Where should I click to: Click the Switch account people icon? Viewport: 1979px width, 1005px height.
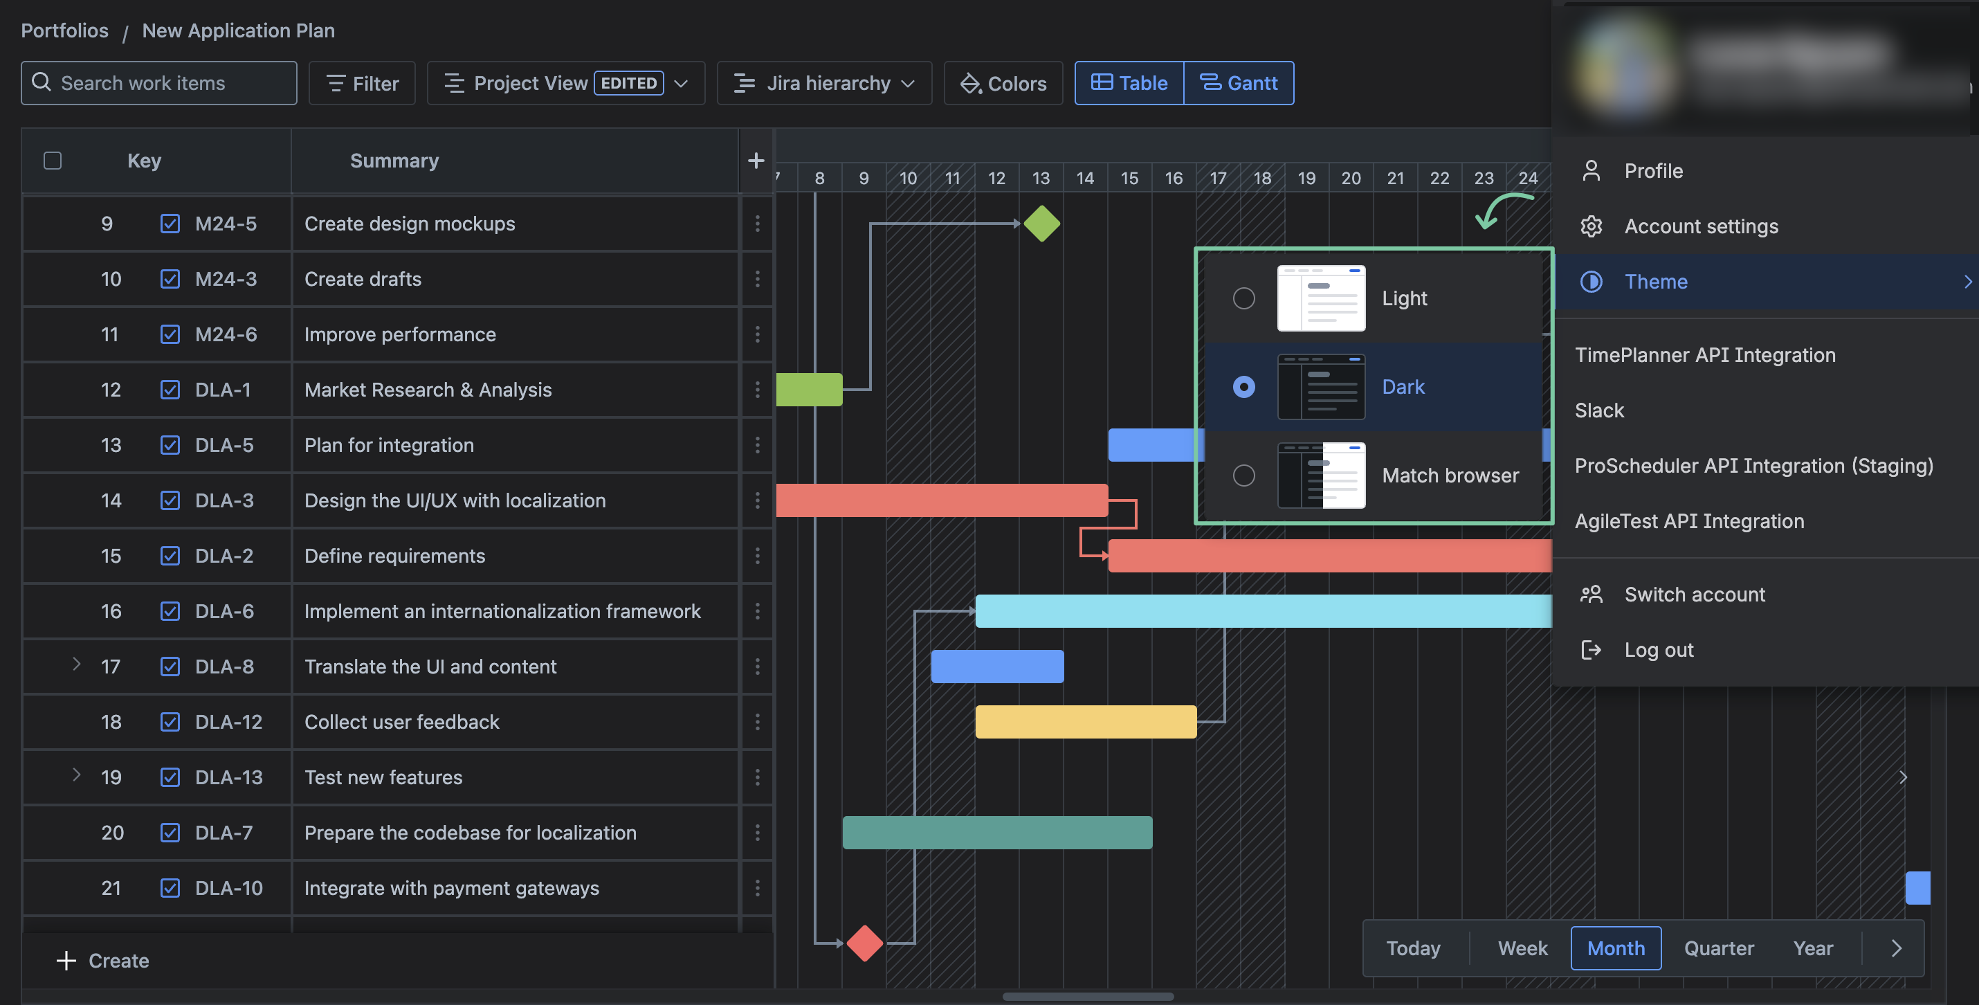coord(1591,594)
